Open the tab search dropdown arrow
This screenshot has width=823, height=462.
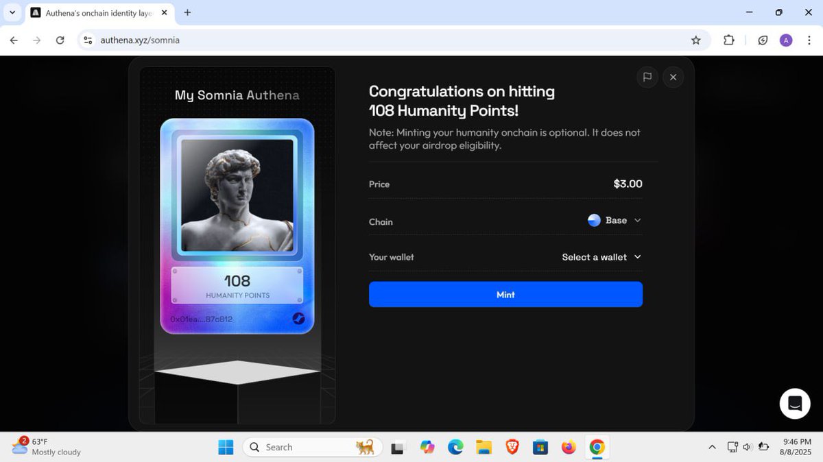pyautogui.click(x=12, y=12)
